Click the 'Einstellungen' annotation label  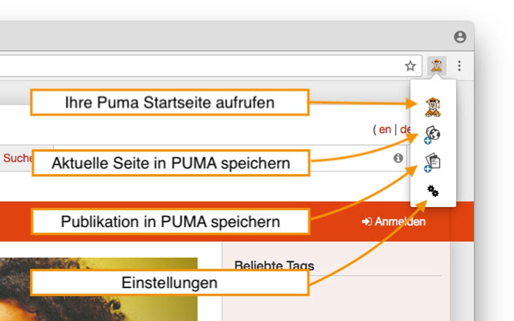click(169, 282)
